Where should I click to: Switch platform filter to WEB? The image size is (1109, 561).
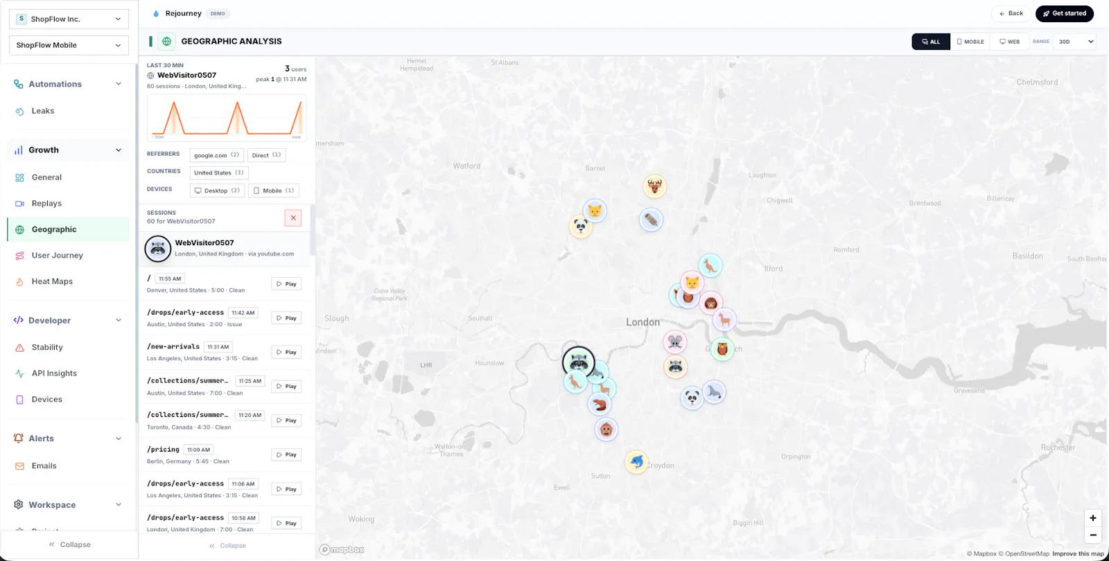1009,42
